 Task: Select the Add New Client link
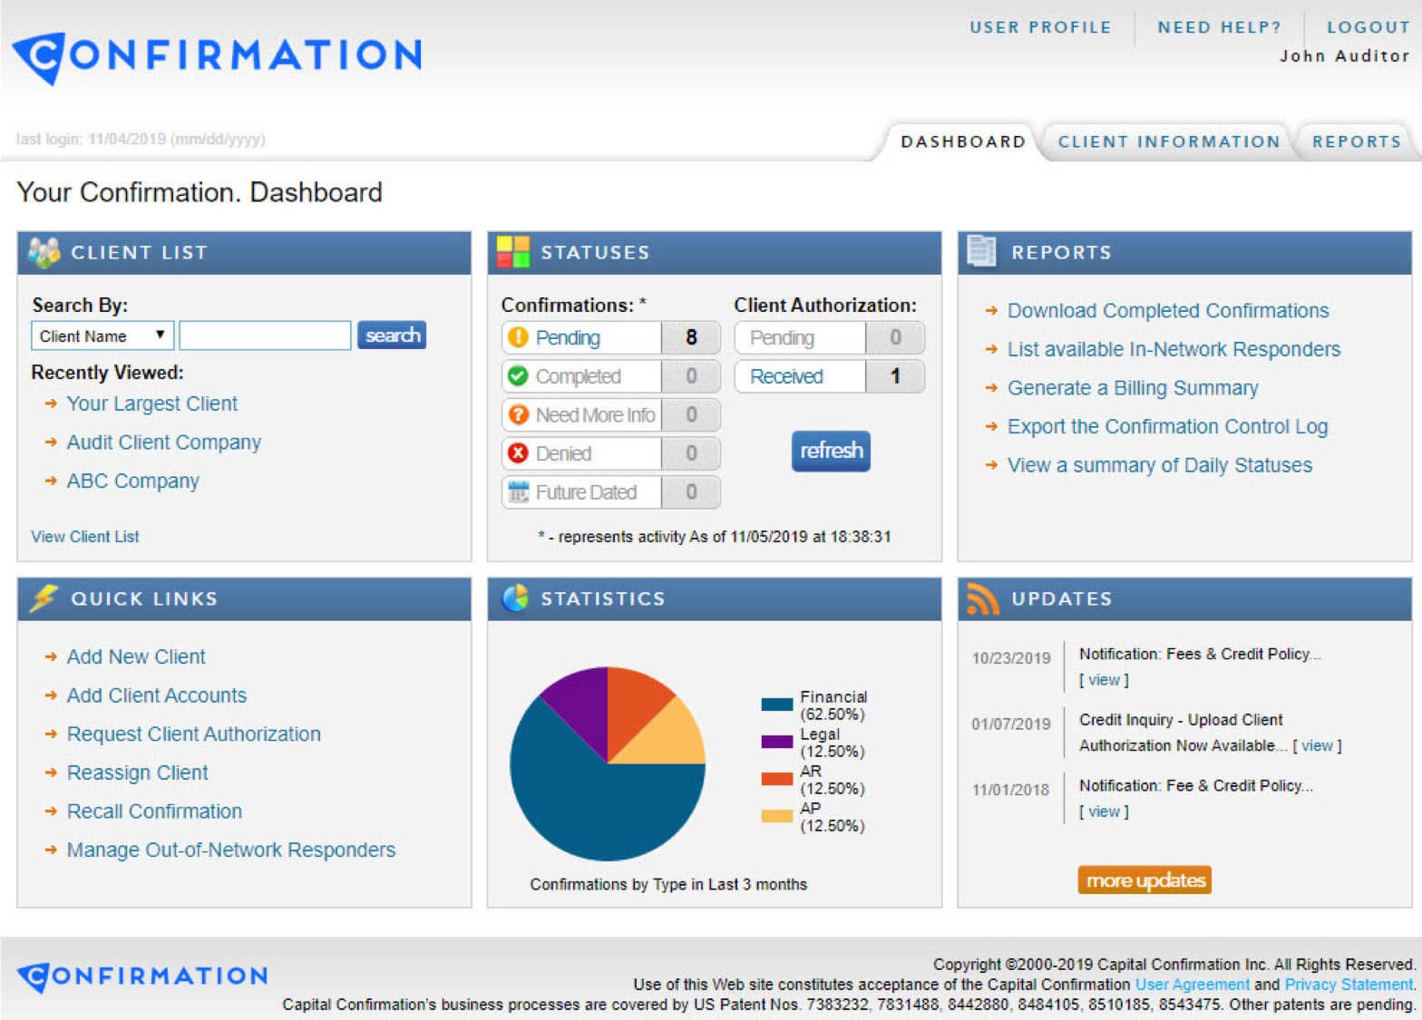click(x=136, y=656)
